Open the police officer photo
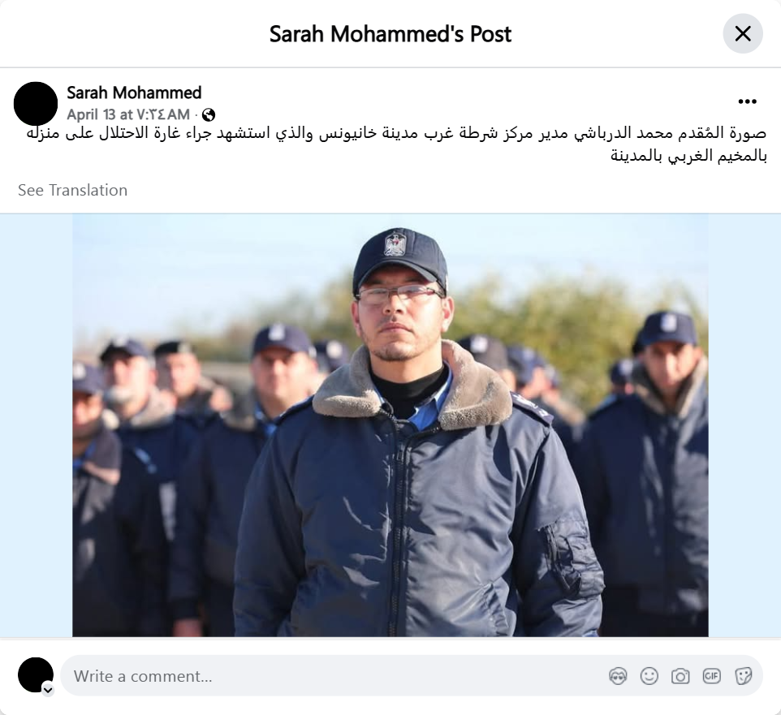 pyautogui.click(x=390, y=425)
